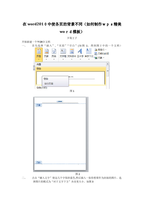Open dropdown arrow under 页码
Image resolution: width=144 pixels, height=204 pixels.
[54, 60]
